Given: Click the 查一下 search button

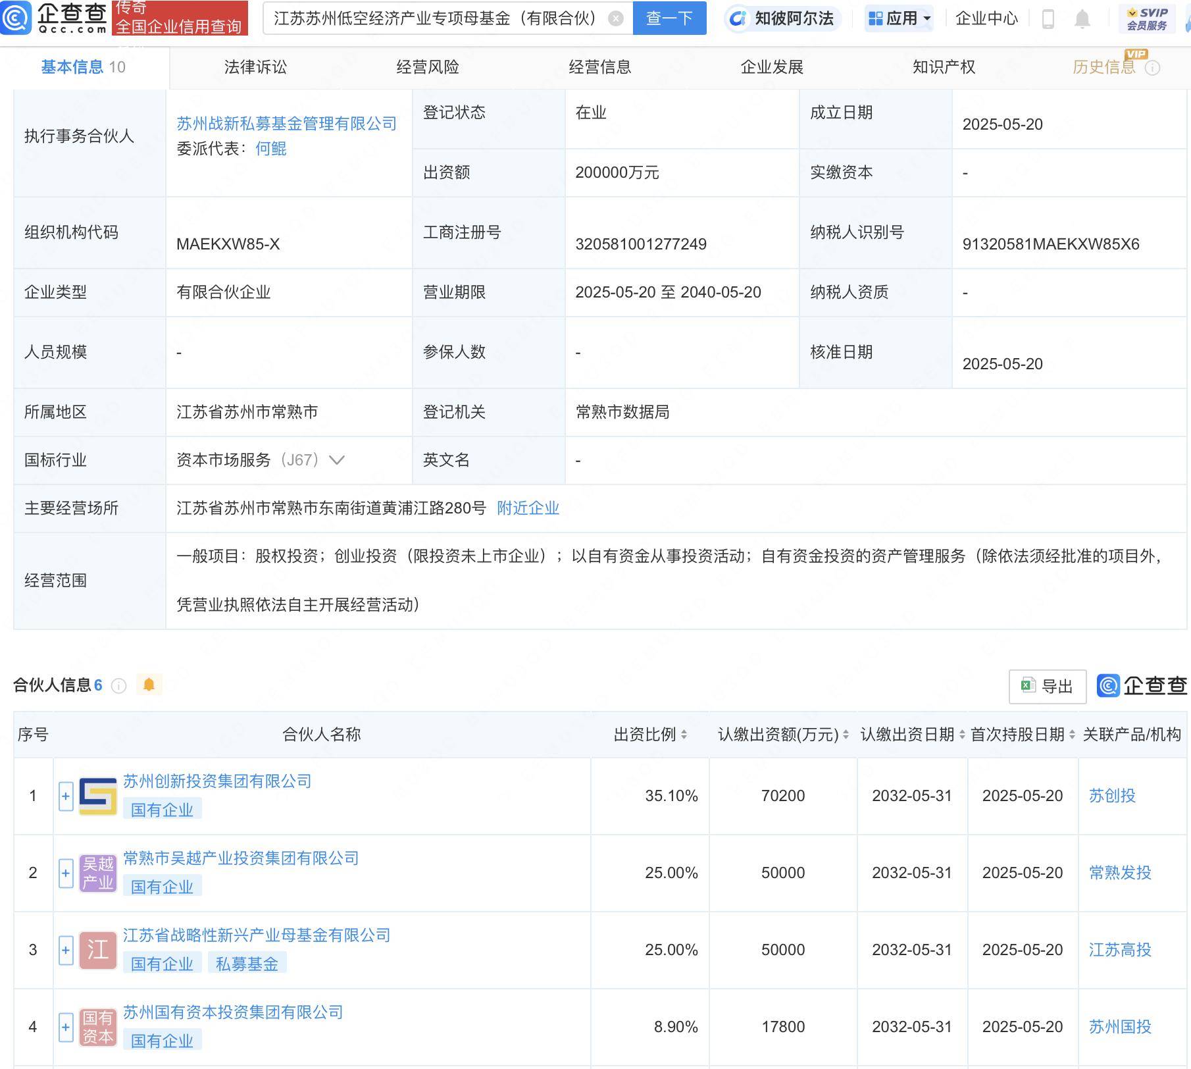Looking at the screenshot, I should point(669,18).
